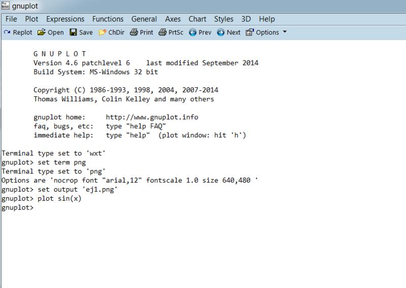Open the Chart menu
406x288 pixels.
tap(197, 19)
